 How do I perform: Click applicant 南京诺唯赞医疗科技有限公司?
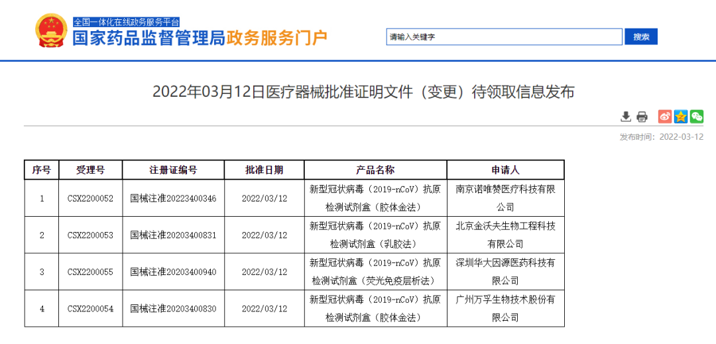coord(505,198)
